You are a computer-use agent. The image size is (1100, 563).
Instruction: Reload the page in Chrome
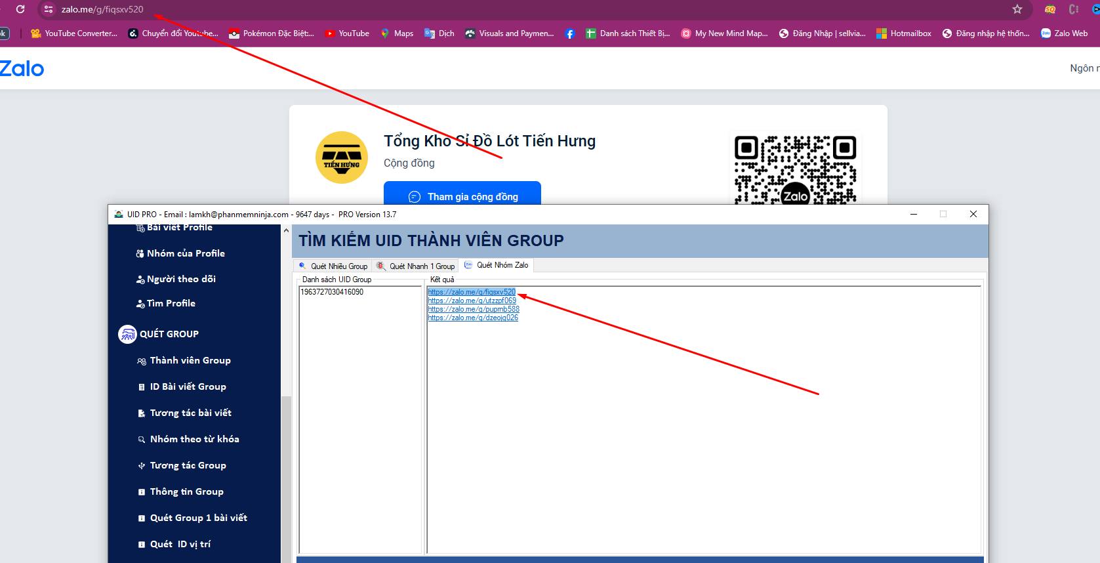20,9
